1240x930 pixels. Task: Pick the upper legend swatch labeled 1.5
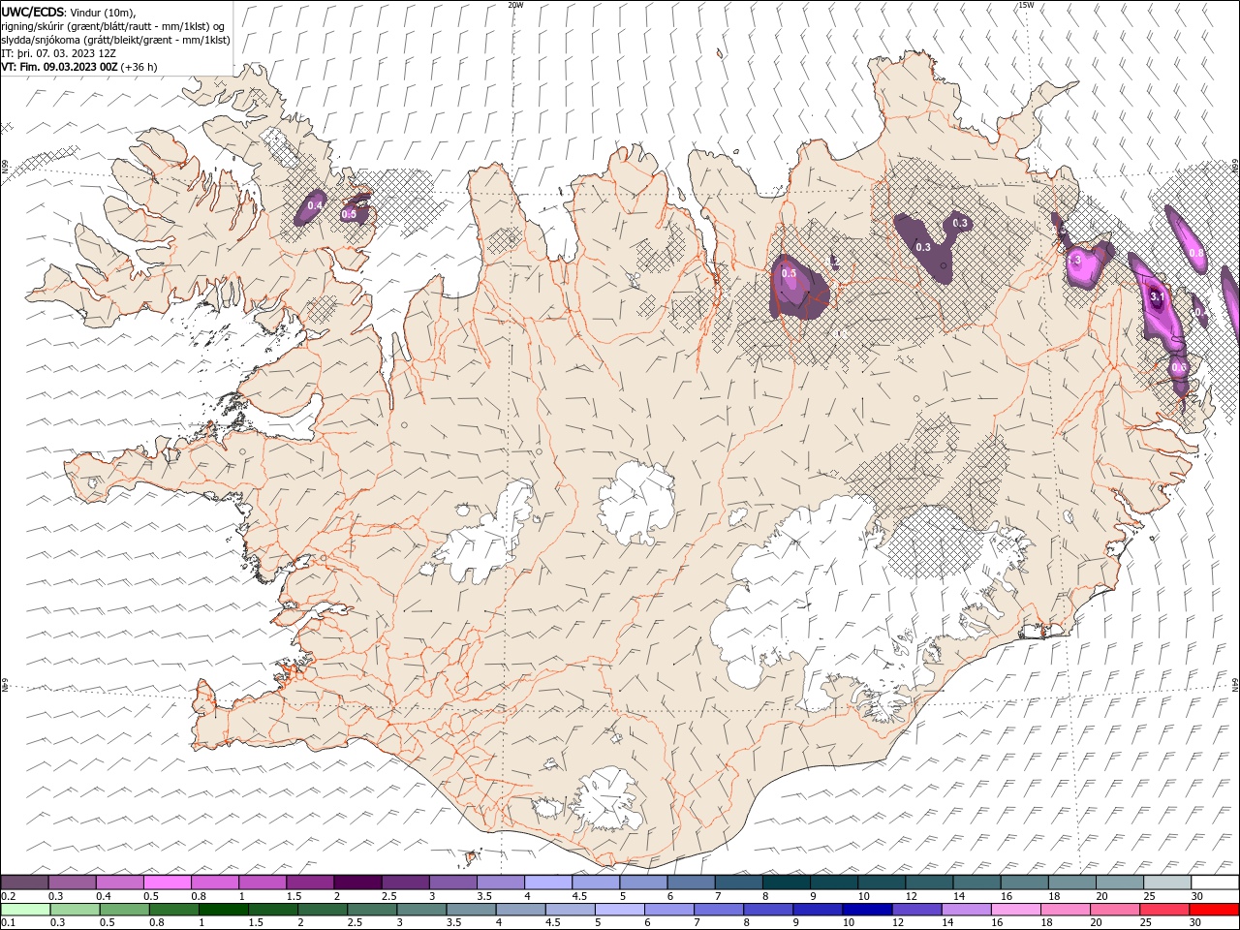click(x=310, y=882)
